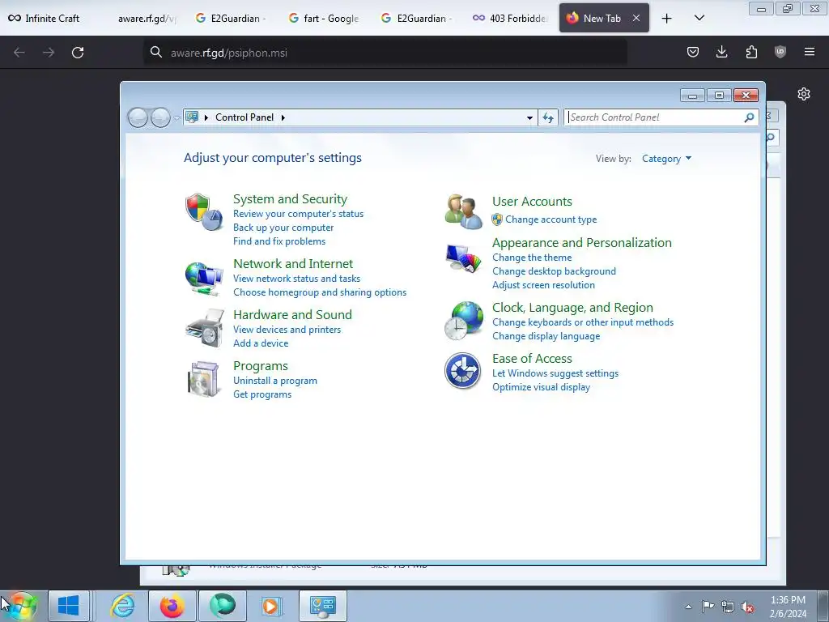The image size is (829, 622).
Task: Click the Network and Internet globe icon
Action: tap(204, 279)
